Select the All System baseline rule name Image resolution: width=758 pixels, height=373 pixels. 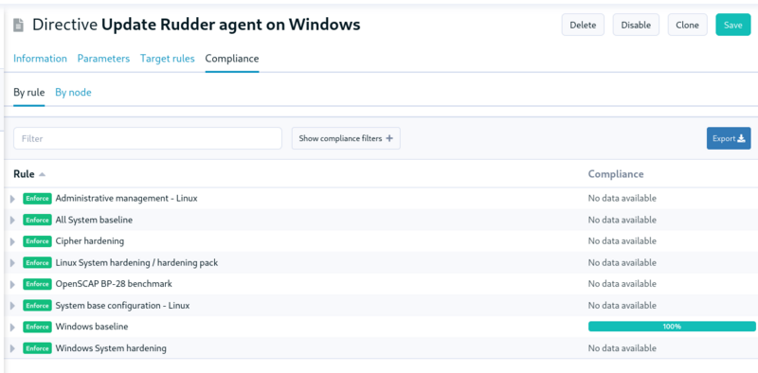click(94, 220)
